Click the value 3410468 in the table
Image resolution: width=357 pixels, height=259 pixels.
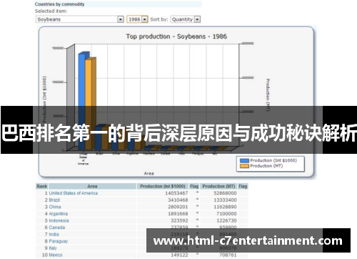[178, 200]
